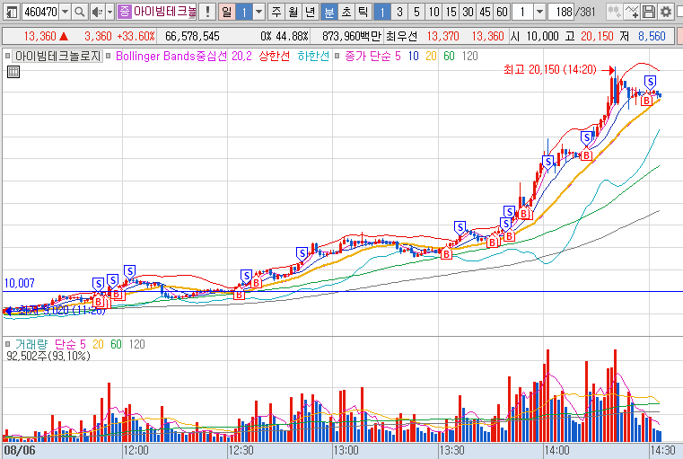Click the B buy marker at 13:30
683x459 pixels.
446,254
